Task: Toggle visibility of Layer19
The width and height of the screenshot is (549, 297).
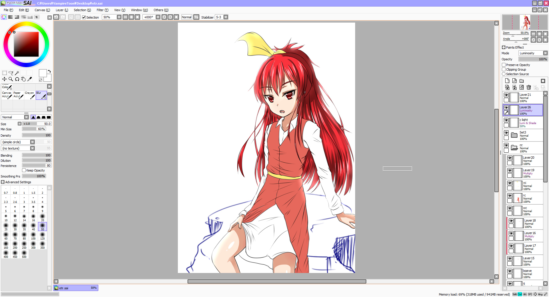Action: pyautogui.click(x=510, y=170)
